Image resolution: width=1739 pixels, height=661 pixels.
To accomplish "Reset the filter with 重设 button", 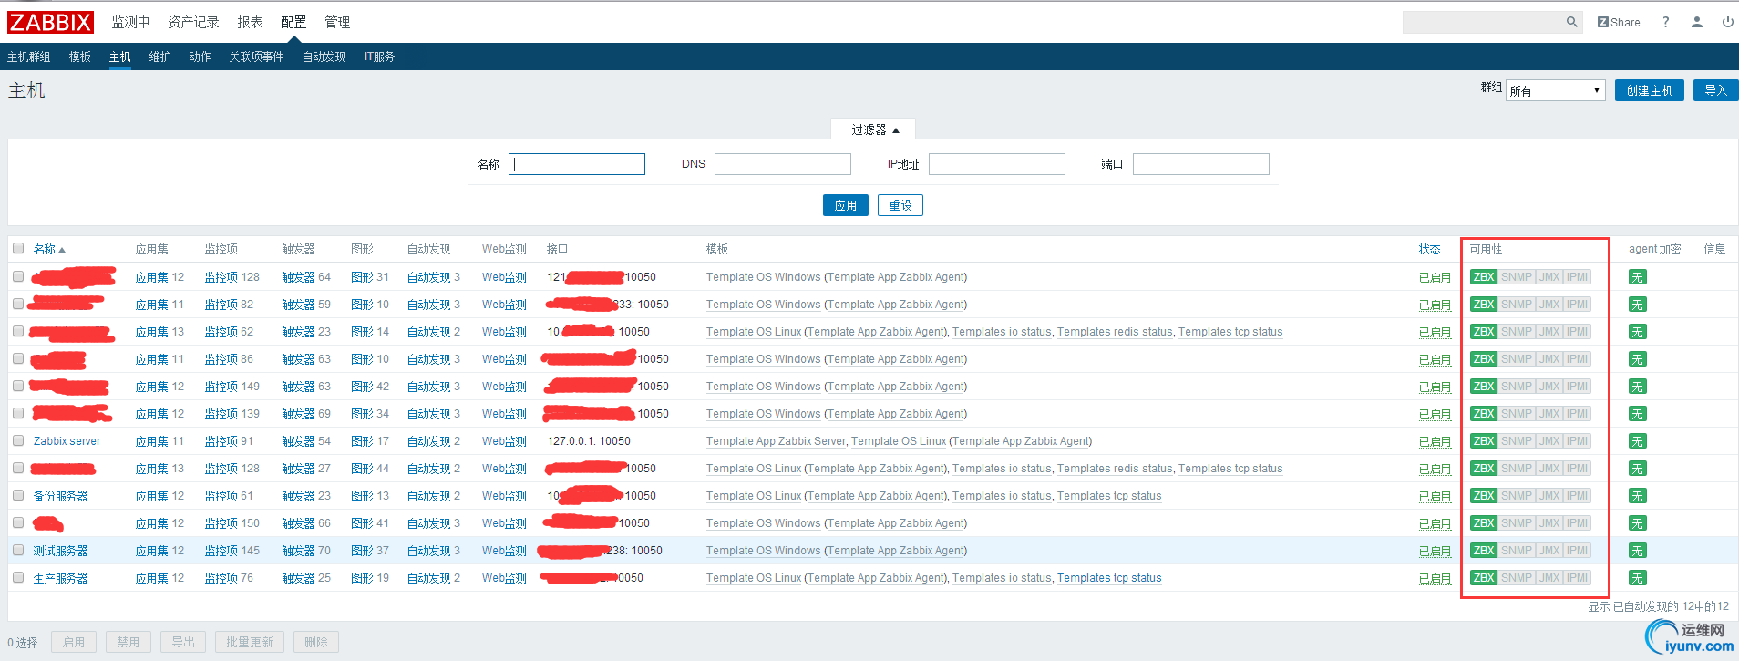I will coord(900,205).
